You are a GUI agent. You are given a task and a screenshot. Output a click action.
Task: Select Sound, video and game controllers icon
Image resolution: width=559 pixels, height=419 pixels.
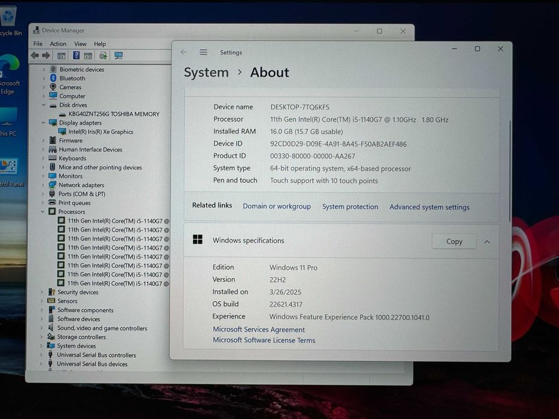click(51, 327)
